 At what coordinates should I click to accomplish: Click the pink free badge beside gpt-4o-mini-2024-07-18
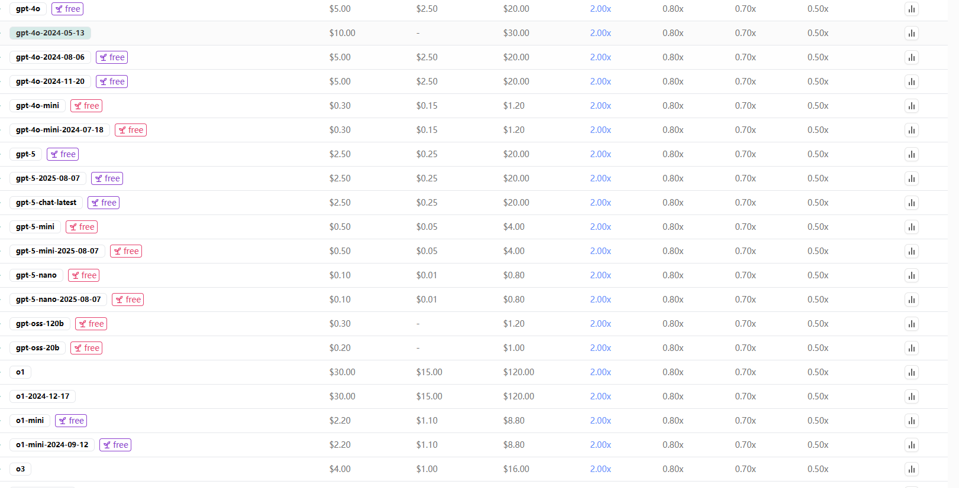click(131, 130)
